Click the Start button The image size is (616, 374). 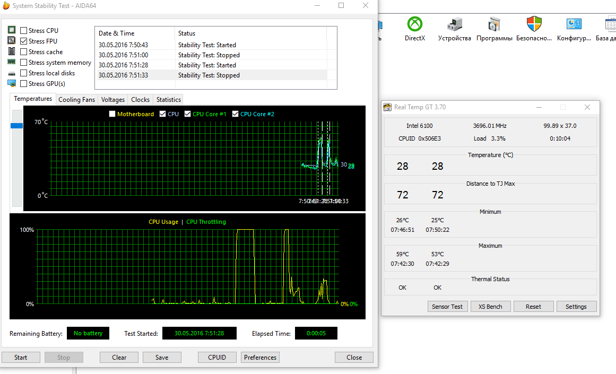pyautogui.click(x=21, y=357)
